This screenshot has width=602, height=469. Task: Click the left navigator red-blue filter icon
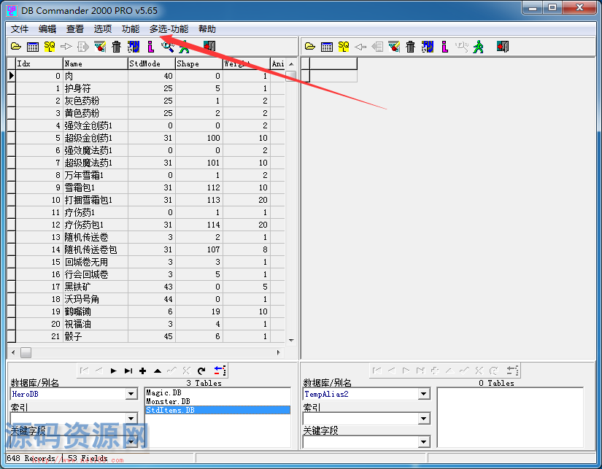click(x=220, y=371)
